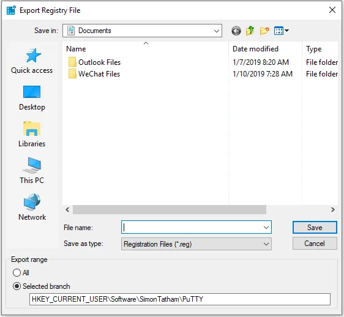The width and height of the screenshot is (344, 317).
Task: Open the View Menu icon
Action: [281, 31]
